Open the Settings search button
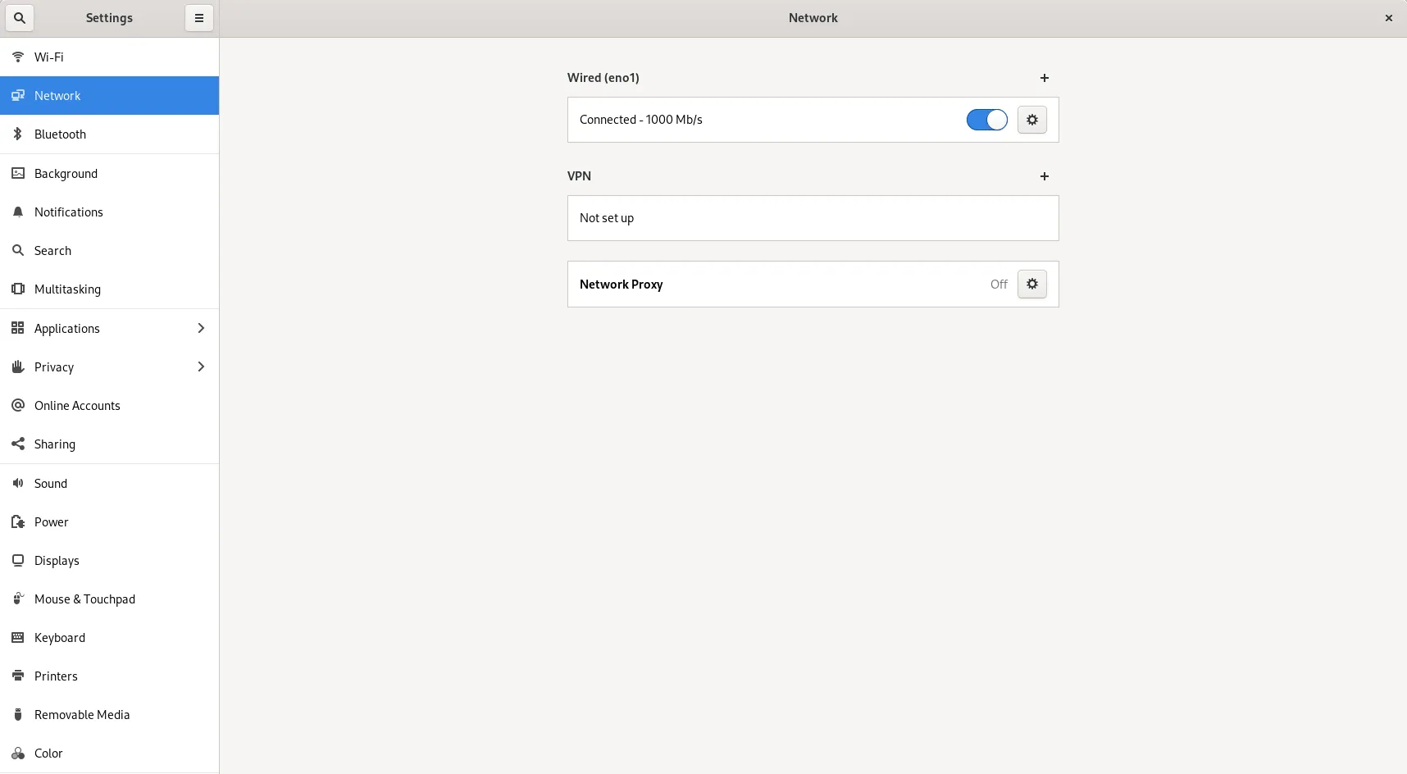Image resolution: width=1407 pixels, height=774 pixels. point(20,18)
